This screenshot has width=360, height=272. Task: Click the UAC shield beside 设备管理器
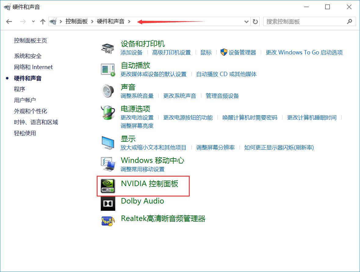coord(224,52)
